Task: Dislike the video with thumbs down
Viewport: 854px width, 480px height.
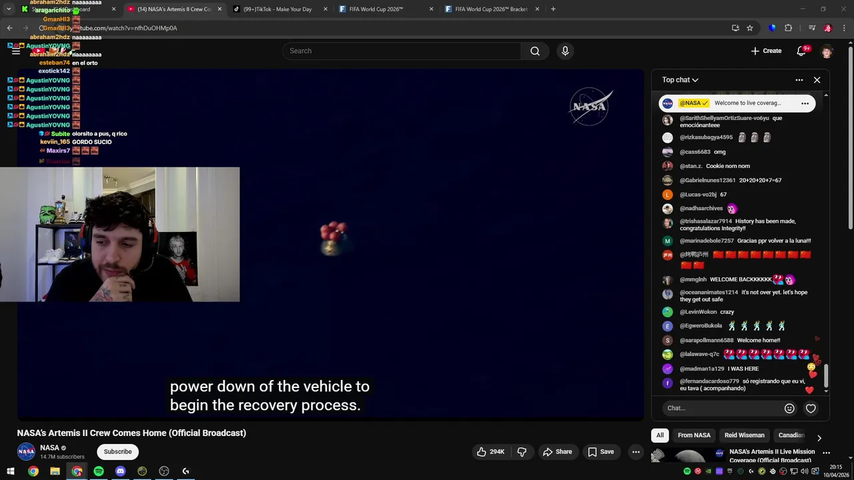Action: pyautogui.click(x=522, y=452)
